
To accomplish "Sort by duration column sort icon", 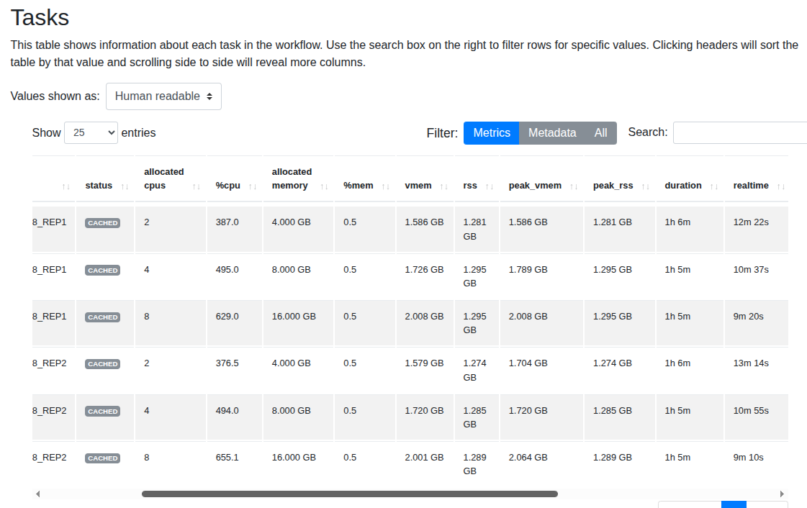I will point(714,186).
